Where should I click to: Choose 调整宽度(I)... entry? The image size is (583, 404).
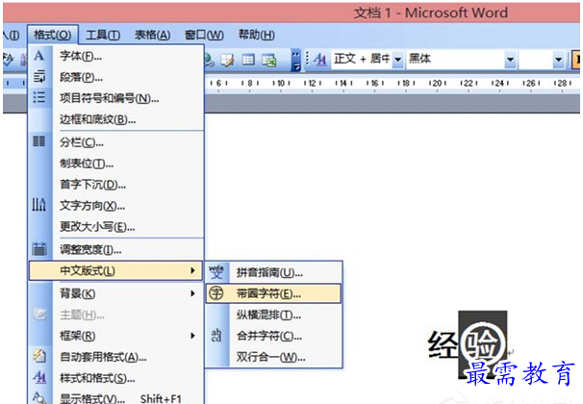90,249
